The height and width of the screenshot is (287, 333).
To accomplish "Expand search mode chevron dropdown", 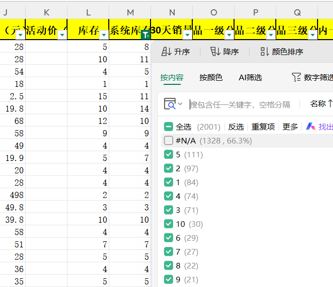I will [x=180, y=104].
